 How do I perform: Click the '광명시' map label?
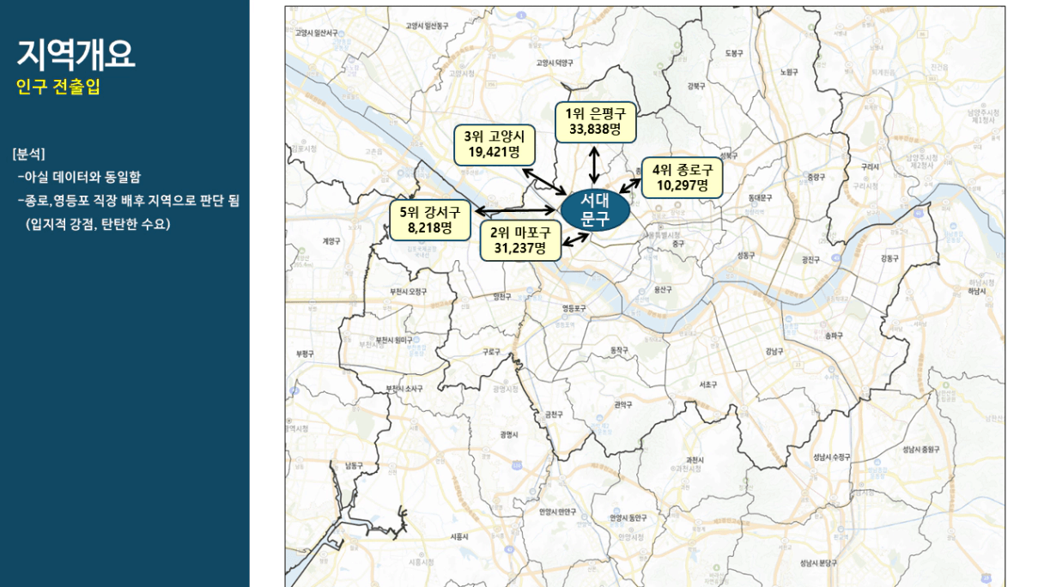click(509, 434)
